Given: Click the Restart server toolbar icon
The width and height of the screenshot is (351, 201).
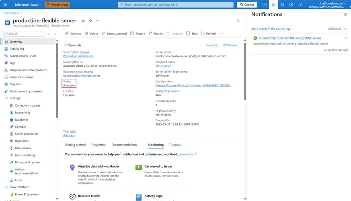Looking at the screenshot, I should (x=151, y=34).
